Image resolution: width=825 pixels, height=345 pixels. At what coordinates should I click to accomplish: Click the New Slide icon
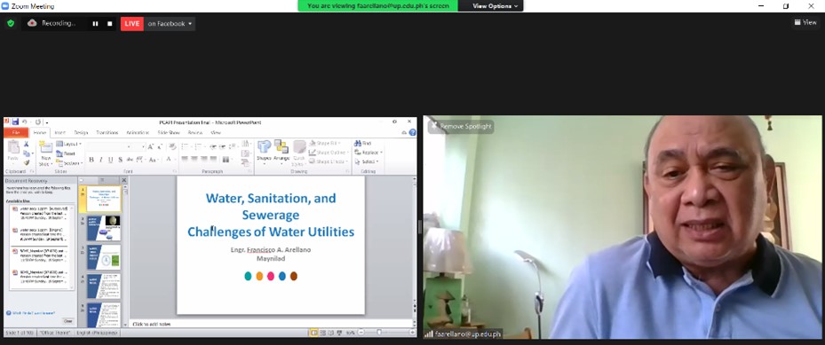coord(46,147)
